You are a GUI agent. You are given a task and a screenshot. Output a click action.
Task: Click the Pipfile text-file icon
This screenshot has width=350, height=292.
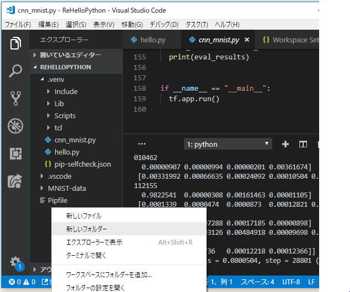tap(42, 200)
